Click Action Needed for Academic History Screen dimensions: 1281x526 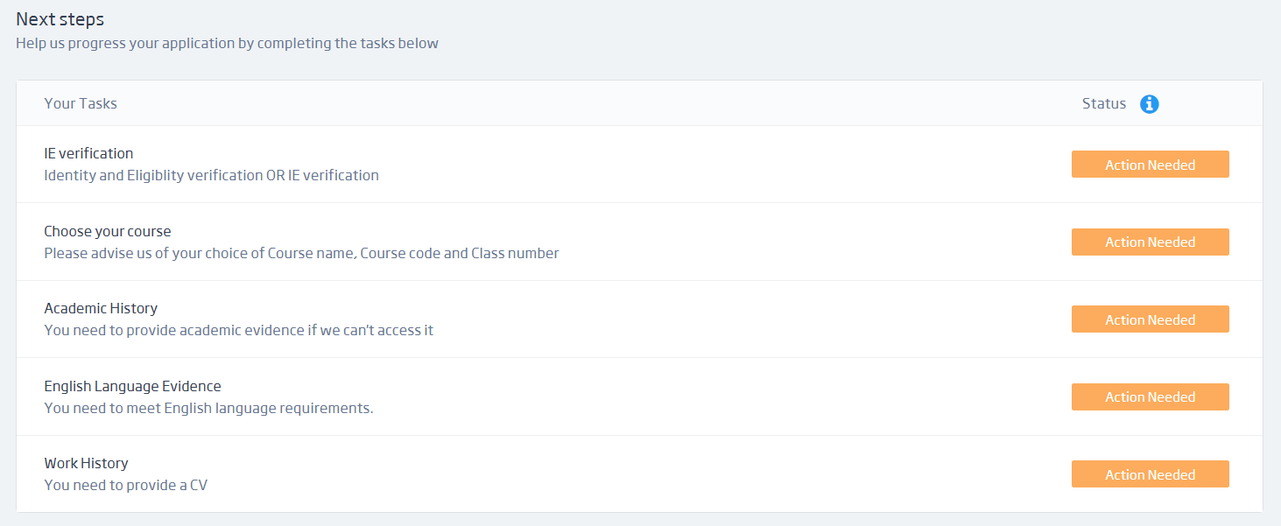(x=1150, y=319)
